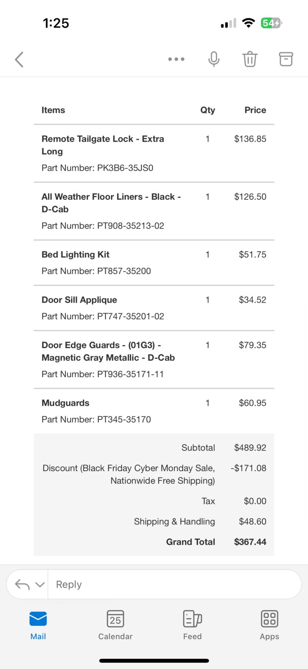The height and width of the screenshot is (669, 308).
Task: Tap the Grand Total amount $367.44
Action: [250, 542]
